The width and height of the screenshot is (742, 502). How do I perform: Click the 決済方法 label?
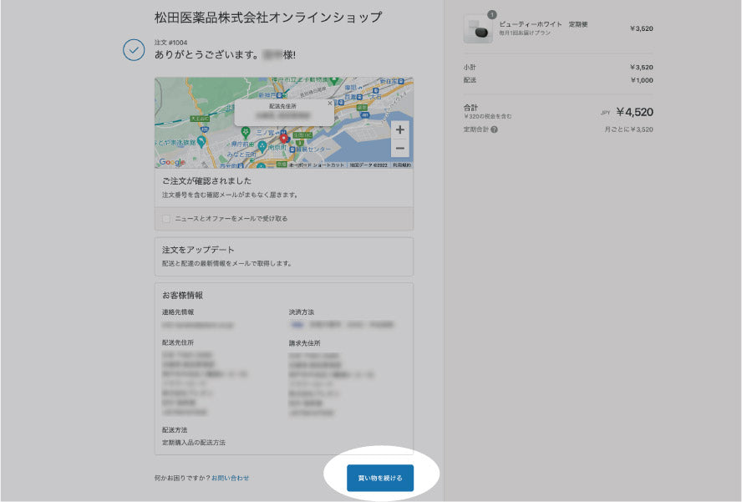pos(302,312)
